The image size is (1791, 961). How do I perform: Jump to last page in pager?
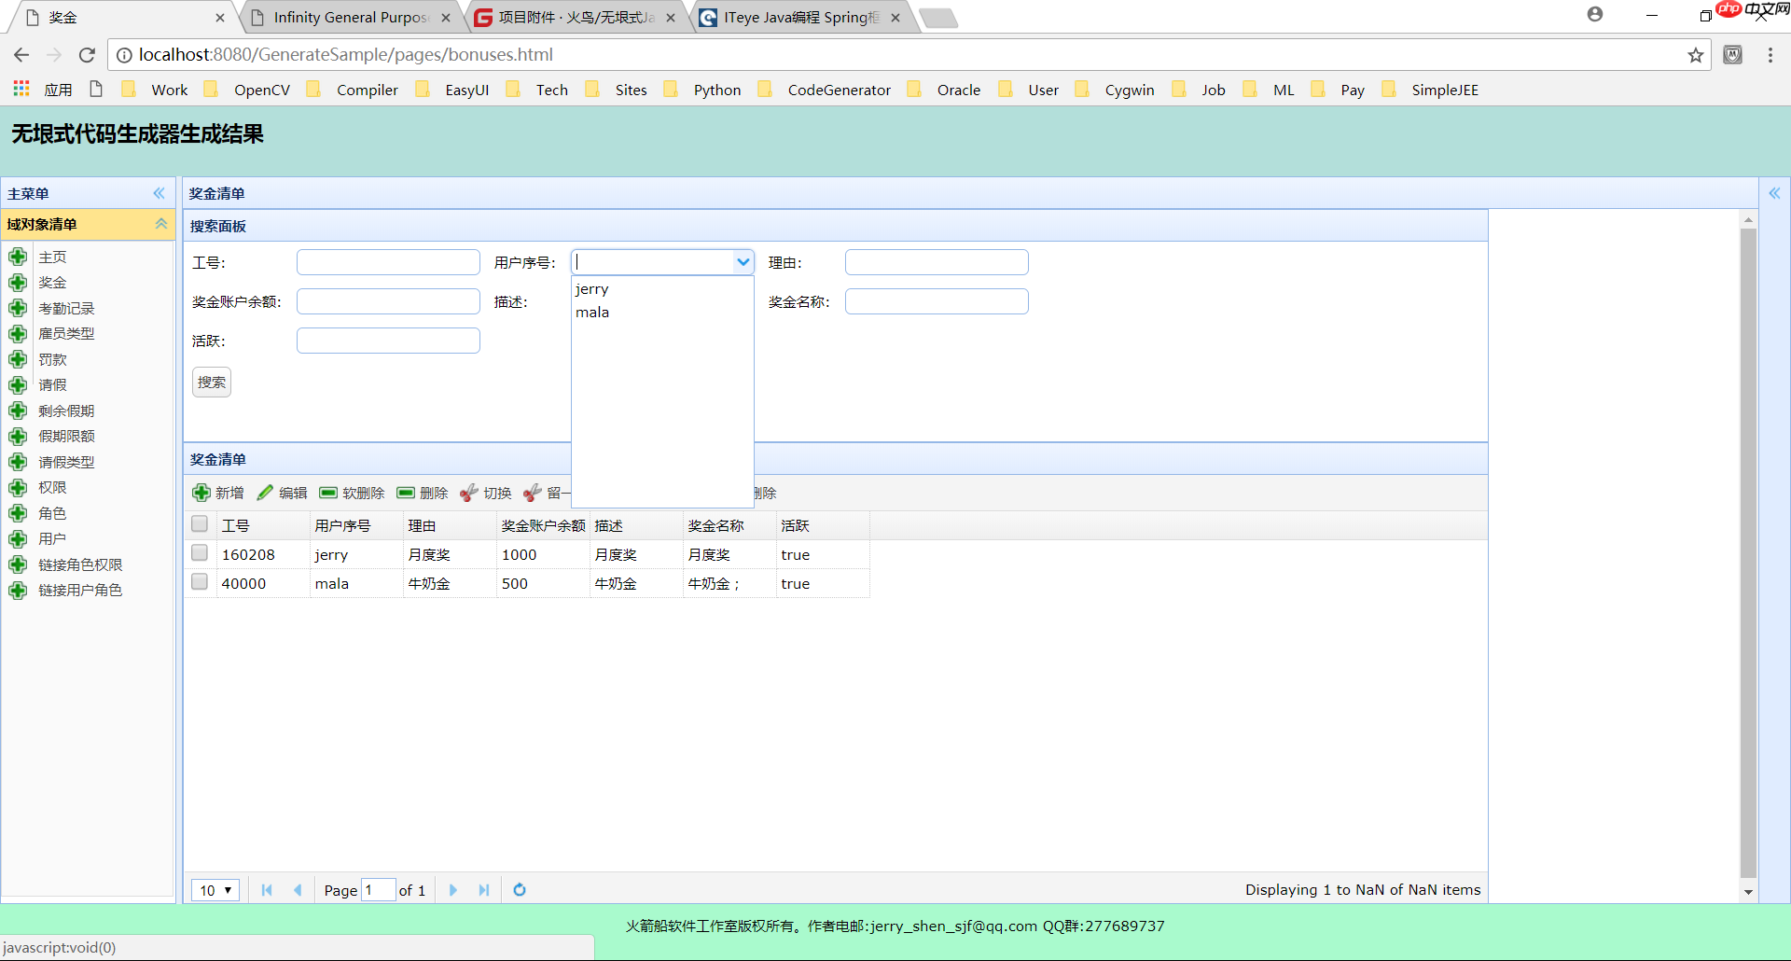(484, 890)
